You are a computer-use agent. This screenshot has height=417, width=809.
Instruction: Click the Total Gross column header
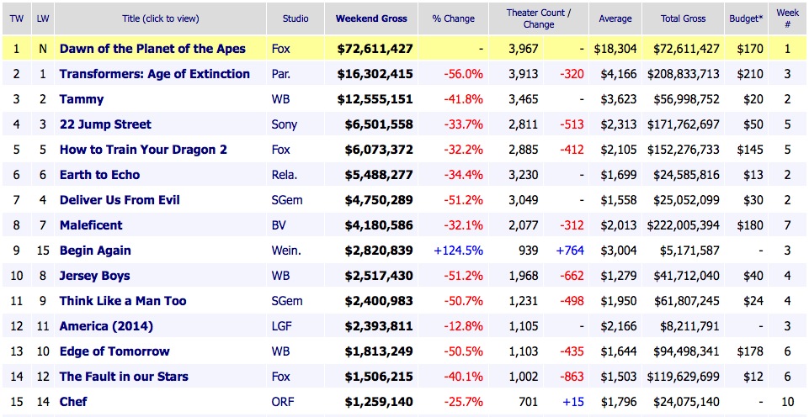(x=682, y=18)
